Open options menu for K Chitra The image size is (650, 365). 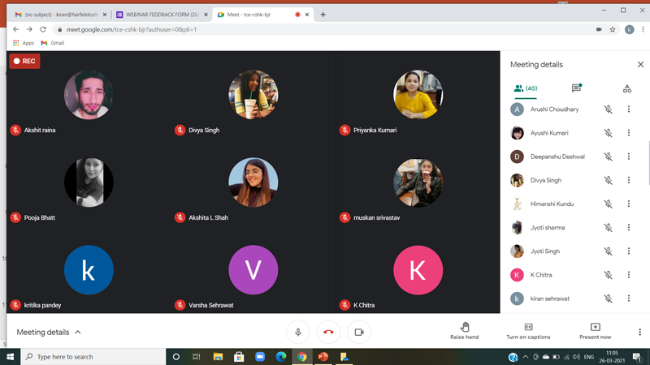tap(628, 275)
